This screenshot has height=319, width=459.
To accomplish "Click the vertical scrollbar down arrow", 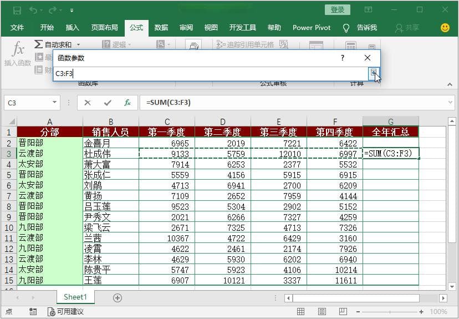I will (452, 286).
